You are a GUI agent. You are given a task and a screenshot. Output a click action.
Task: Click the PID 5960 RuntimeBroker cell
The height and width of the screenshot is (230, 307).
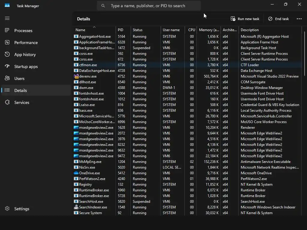click(x=121, y=190)
